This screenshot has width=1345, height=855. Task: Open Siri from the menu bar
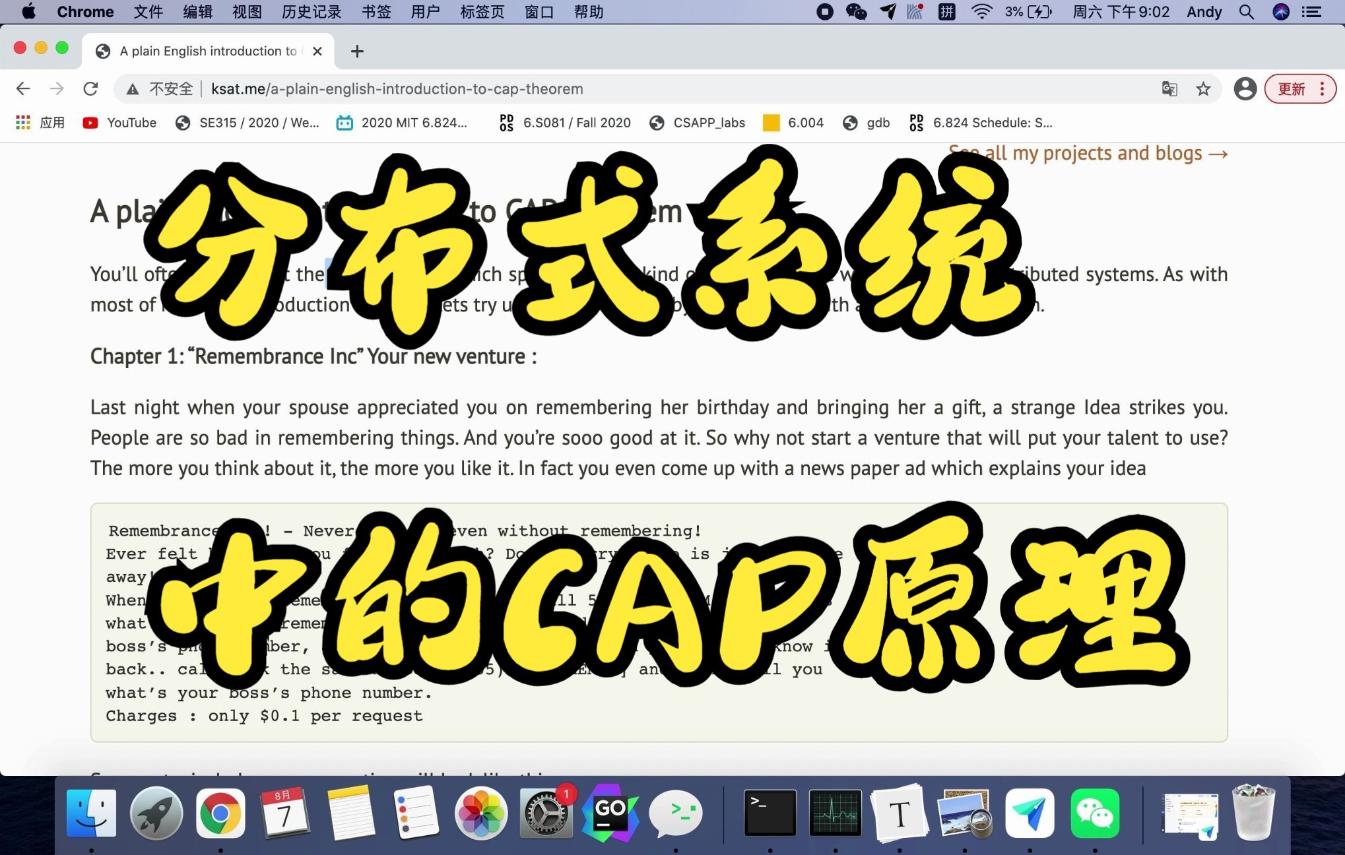click(1281, 12)
